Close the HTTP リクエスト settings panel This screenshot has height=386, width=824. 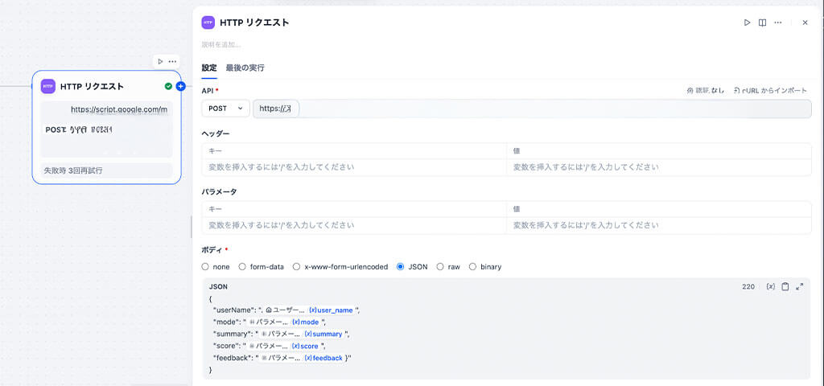pos(805,23)
